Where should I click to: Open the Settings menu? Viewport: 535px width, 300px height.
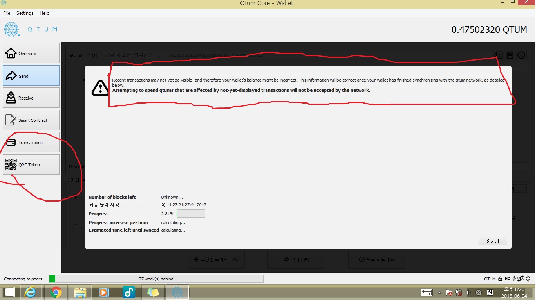click(25, 13)
